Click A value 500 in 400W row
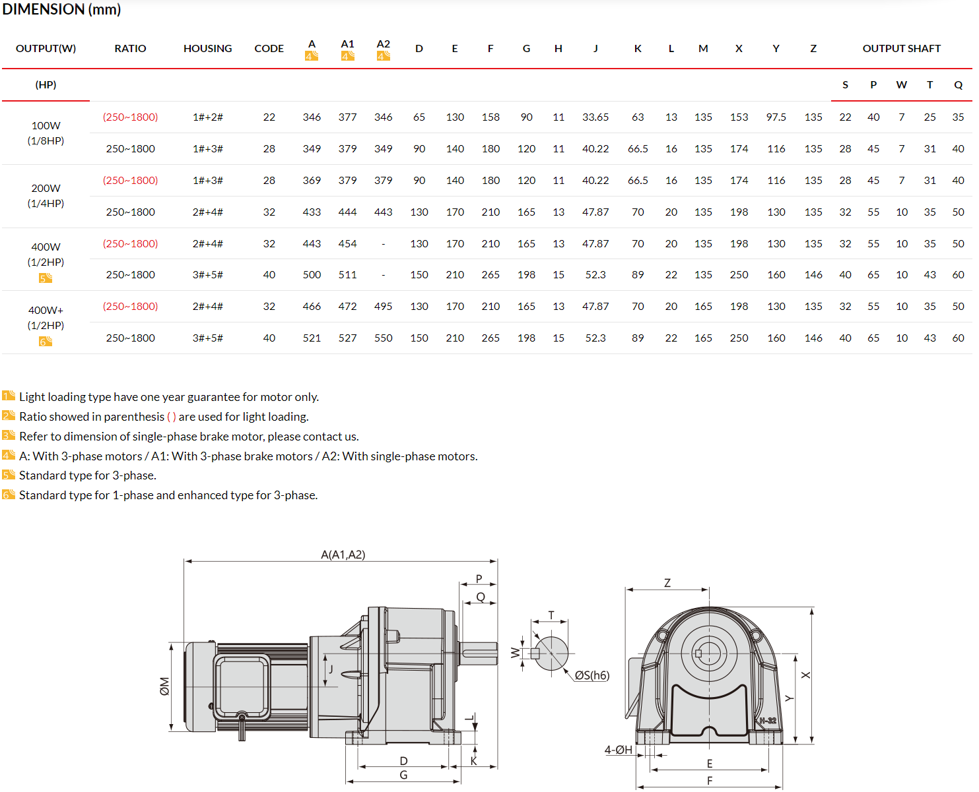The image size is (979, 792). pyautogui.click(x=312, y=274)
